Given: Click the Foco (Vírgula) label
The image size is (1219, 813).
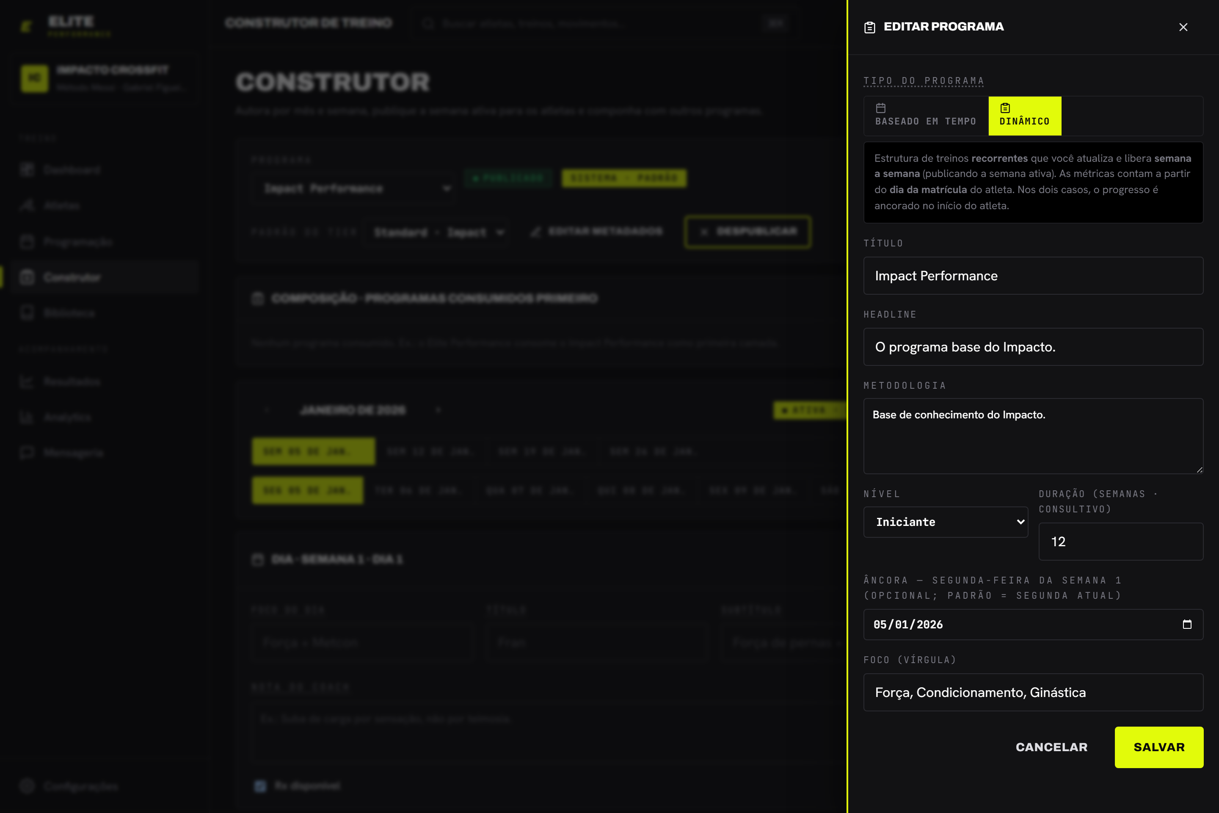Looking at the screenshot, I should click(x=910, y=660).
